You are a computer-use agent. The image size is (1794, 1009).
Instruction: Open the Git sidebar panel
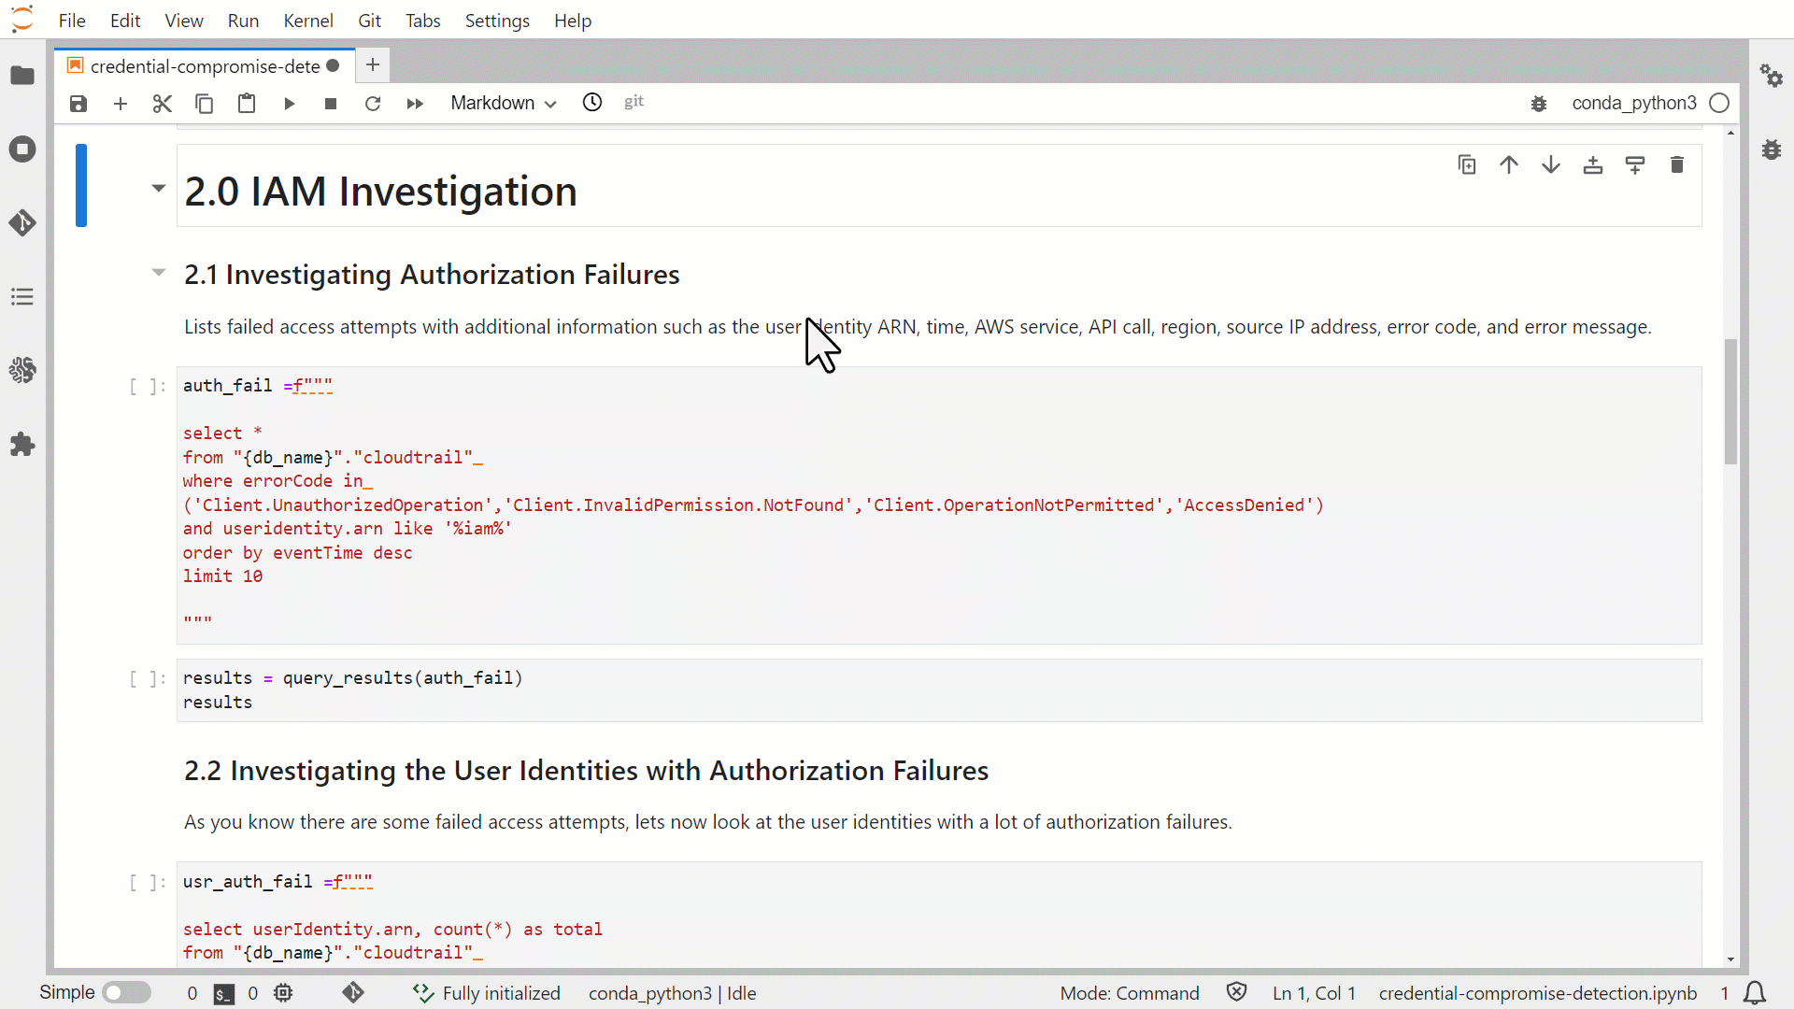[x=22, y=223]
